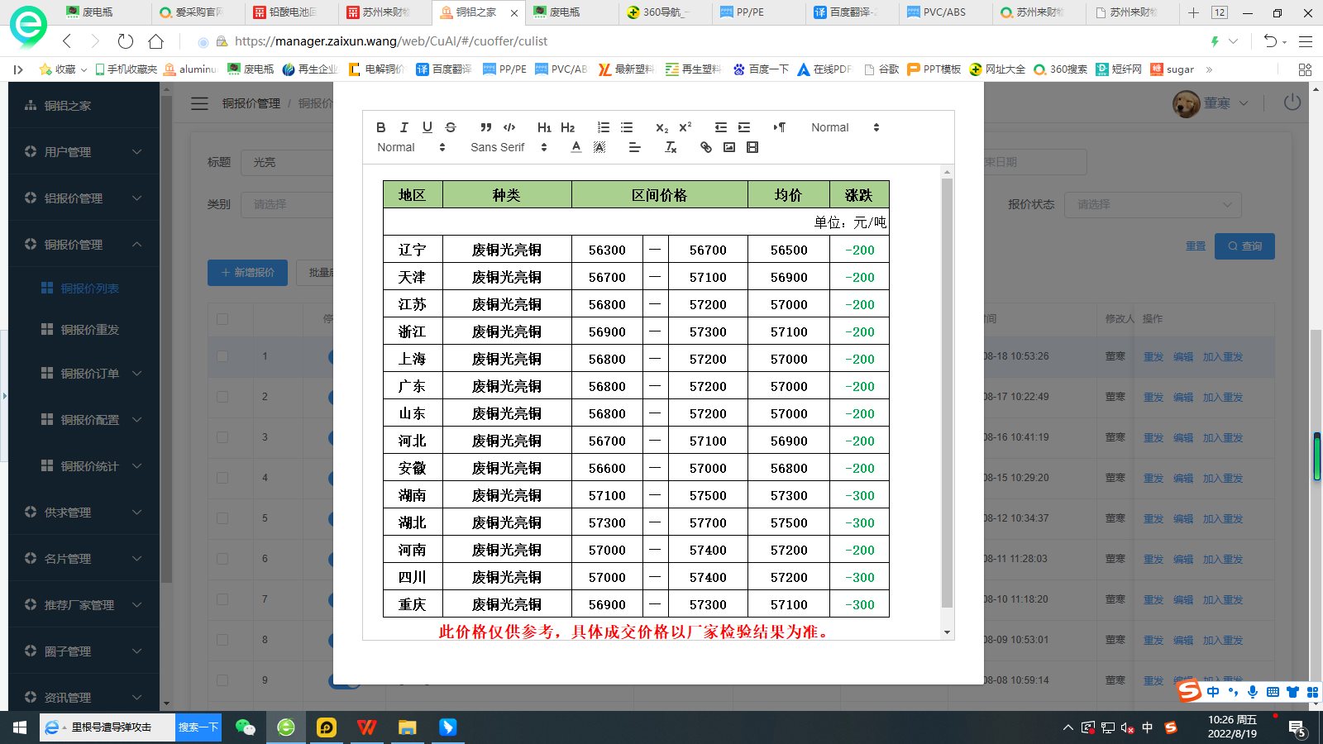This screenshot has height=744, width=1323.
Task: Expand the 用户管理 sidebar section
Action: click(x=83, y=152)
